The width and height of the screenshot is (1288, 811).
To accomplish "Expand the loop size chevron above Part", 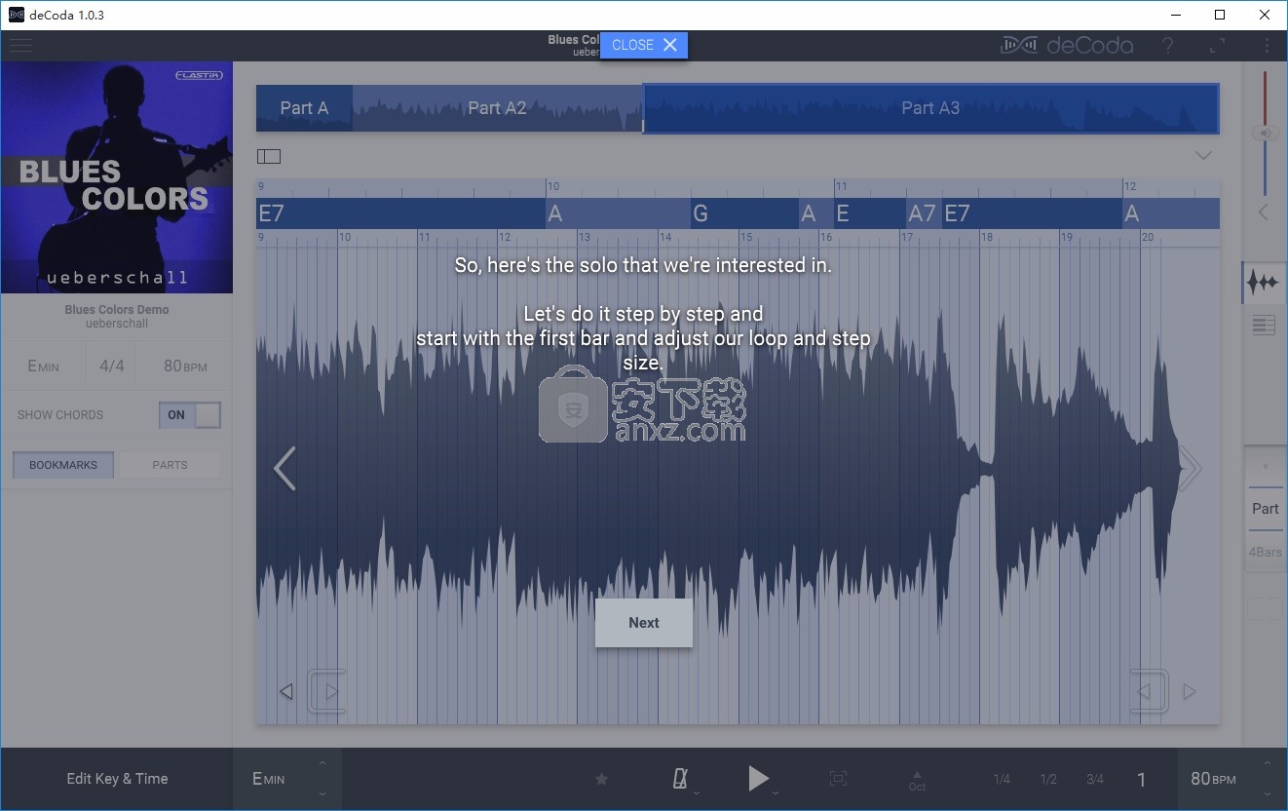I will (1266, 465).
